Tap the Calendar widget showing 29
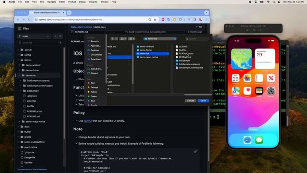Viewport: 307px width, 173px height. [x=265, y=59]
